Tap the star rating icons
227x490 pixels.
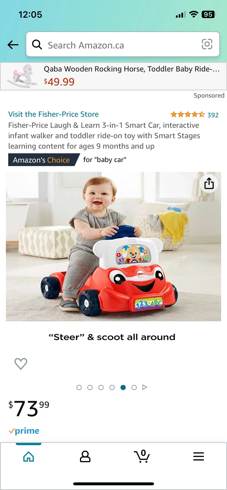pos(188,114)
